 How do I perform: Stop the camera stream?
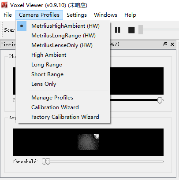click(x=131, y=30)
